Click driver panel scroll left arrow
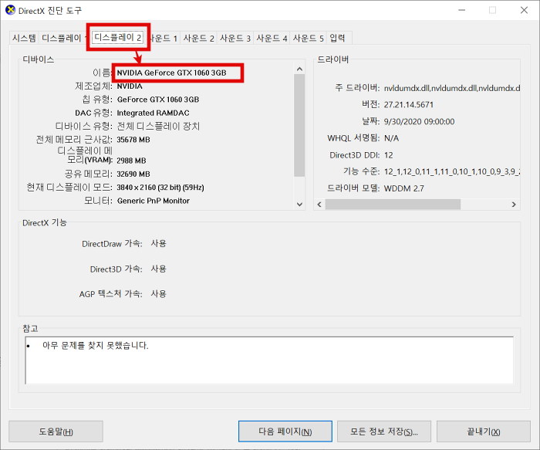The height and width of the screenshot is (450, 540). click(319, 205)
